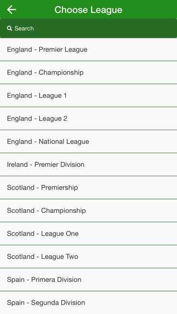177x314 pixels.
Task: Click the Choose League header title
Action: click(x=88, y=10)
